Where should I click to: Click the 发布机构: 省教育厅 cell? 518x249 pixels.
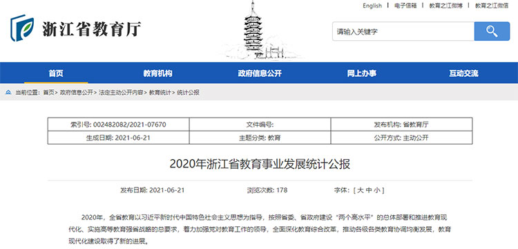click(401, 124)
